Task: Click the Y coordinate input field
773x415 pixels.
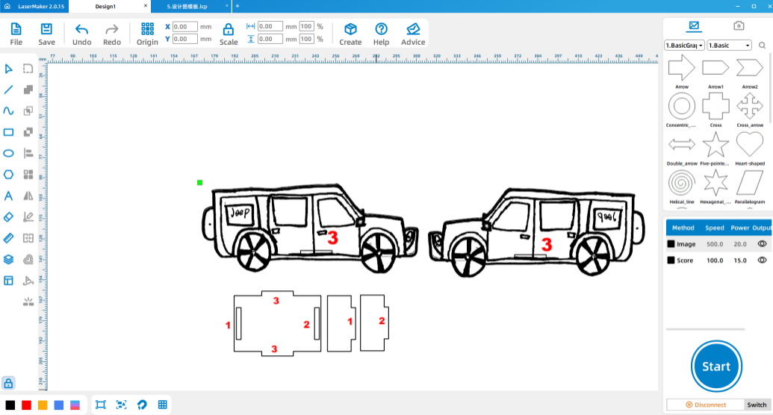Action: click(185, 39)
